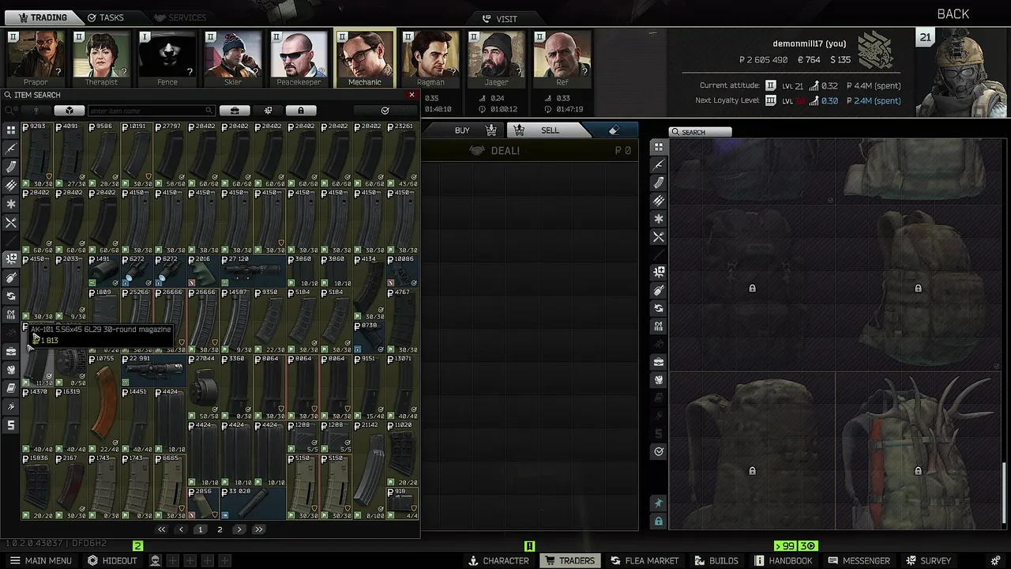The image size is (1011, 569).
Task: Toggle the padlock filter button in Item Search
Action: pyautogui.click(x=301, y=111)
